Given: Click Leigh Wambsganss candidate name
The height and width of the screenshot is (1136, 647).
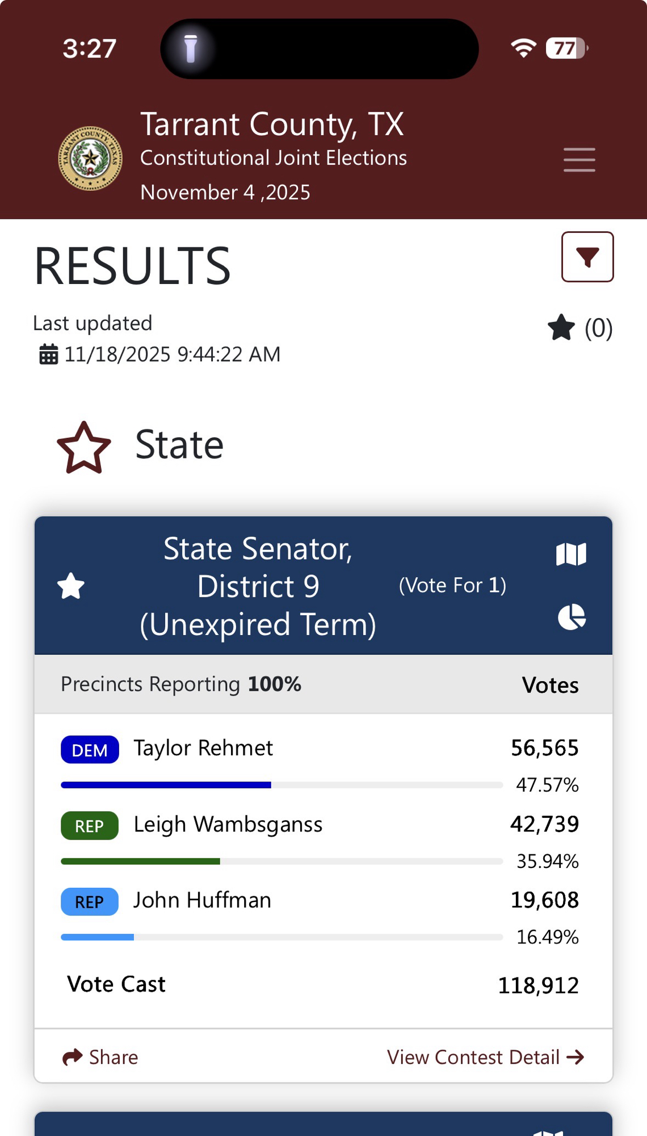Looking at the screenshot, I should [x=228, y=824].
